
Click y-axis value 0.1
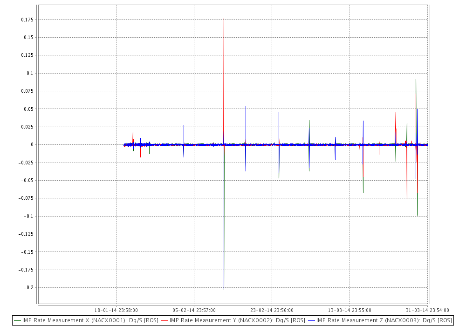click(30, 73)
